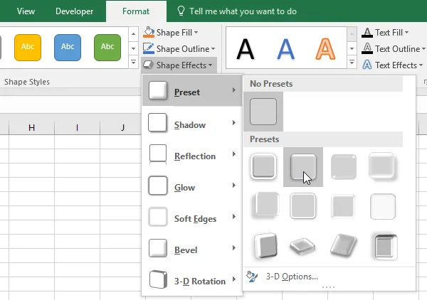Choose the black A WordArt style

246,49
